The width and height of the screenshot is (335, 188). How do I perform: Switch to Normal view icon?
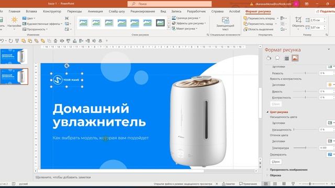point(266,184)
